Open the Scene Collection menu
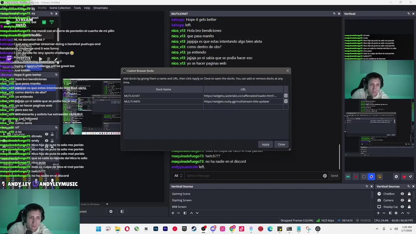The width and height of the screenshot is (416, 234). 60,8
